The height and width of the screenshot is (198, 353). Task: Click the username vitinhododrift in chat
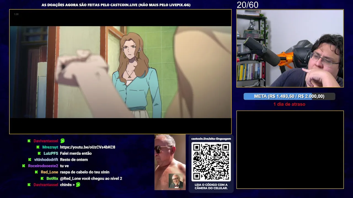coord(46,159)
